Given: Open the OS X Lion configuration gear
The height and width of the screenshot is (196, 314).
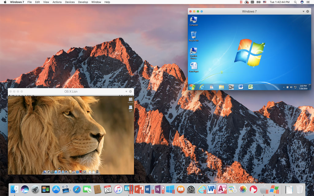Looking at the screenshot, I should [130, 92].
